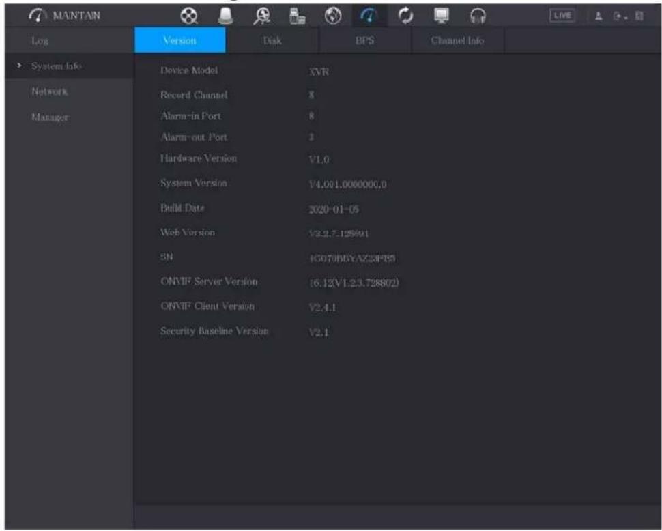The height and width of the screenshot is (531, 662).
Task: Click the arrow beside System Info
Action: point(18,66)
